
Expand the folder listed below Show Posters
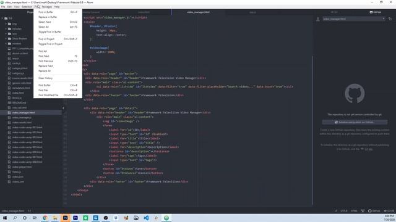point(6,44)
